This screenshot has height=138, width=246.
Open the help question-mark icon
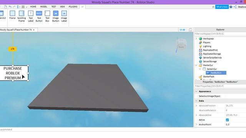(x=231, y=7)
